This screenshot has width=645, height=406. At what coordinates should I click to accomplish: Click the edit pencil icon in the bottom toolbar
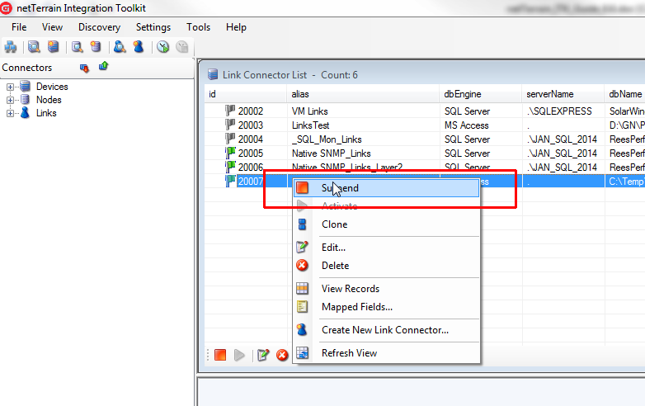click(x=263, y=355)
